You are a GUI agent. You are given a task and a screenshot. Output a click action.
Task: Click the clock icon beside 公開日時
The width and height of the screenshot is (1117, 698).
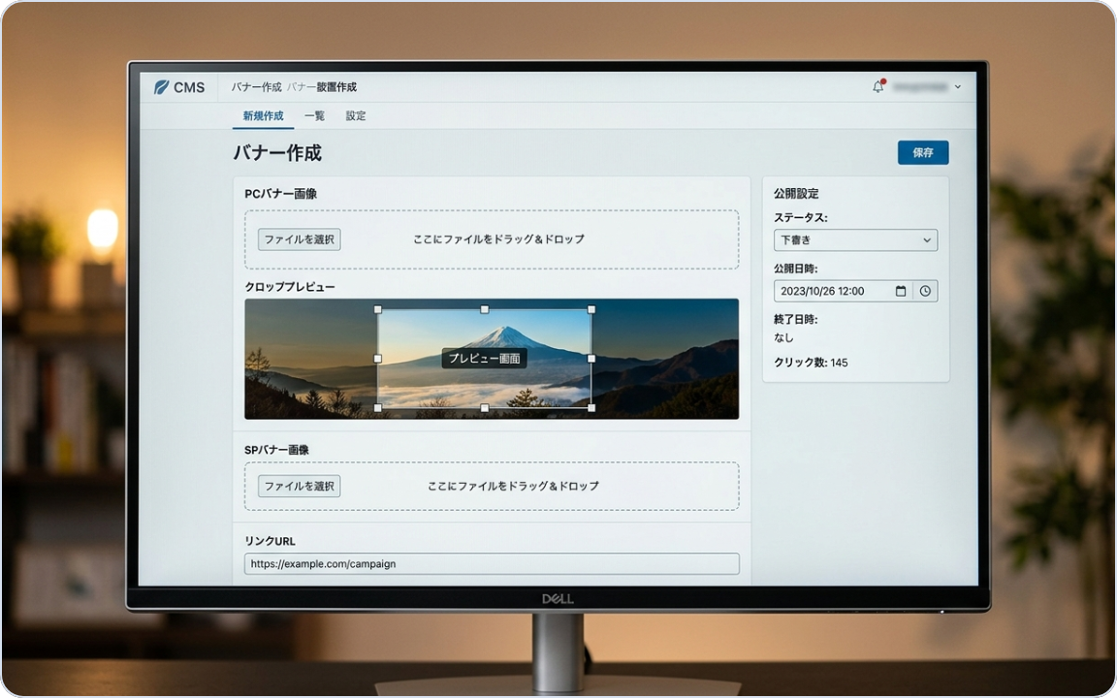click(925, 291)
